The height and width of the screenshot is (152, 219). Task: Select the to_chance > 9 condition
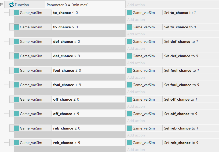click(x=88, y=27)
